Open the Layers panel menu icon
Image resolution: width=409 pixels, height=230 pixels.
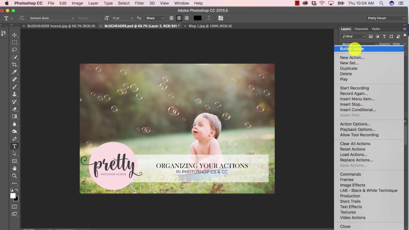point(405,29)
